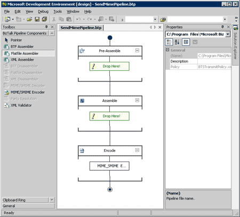Select the Policy property row
This screenshot has width=240, height=217.
[201, 67]
